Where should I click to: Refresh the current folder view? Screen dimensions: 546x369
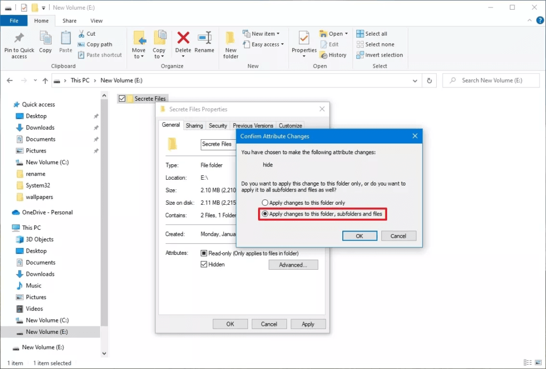(429, 81)
